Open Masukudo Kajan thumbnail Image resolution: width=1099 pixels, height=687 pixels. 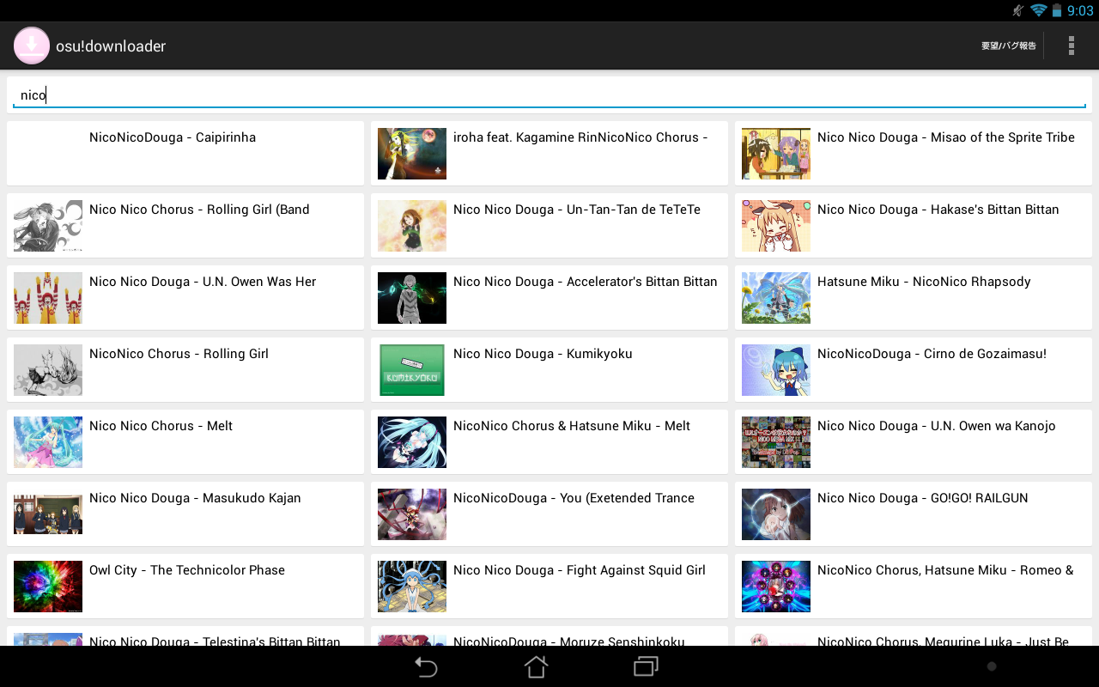point(48,514)
